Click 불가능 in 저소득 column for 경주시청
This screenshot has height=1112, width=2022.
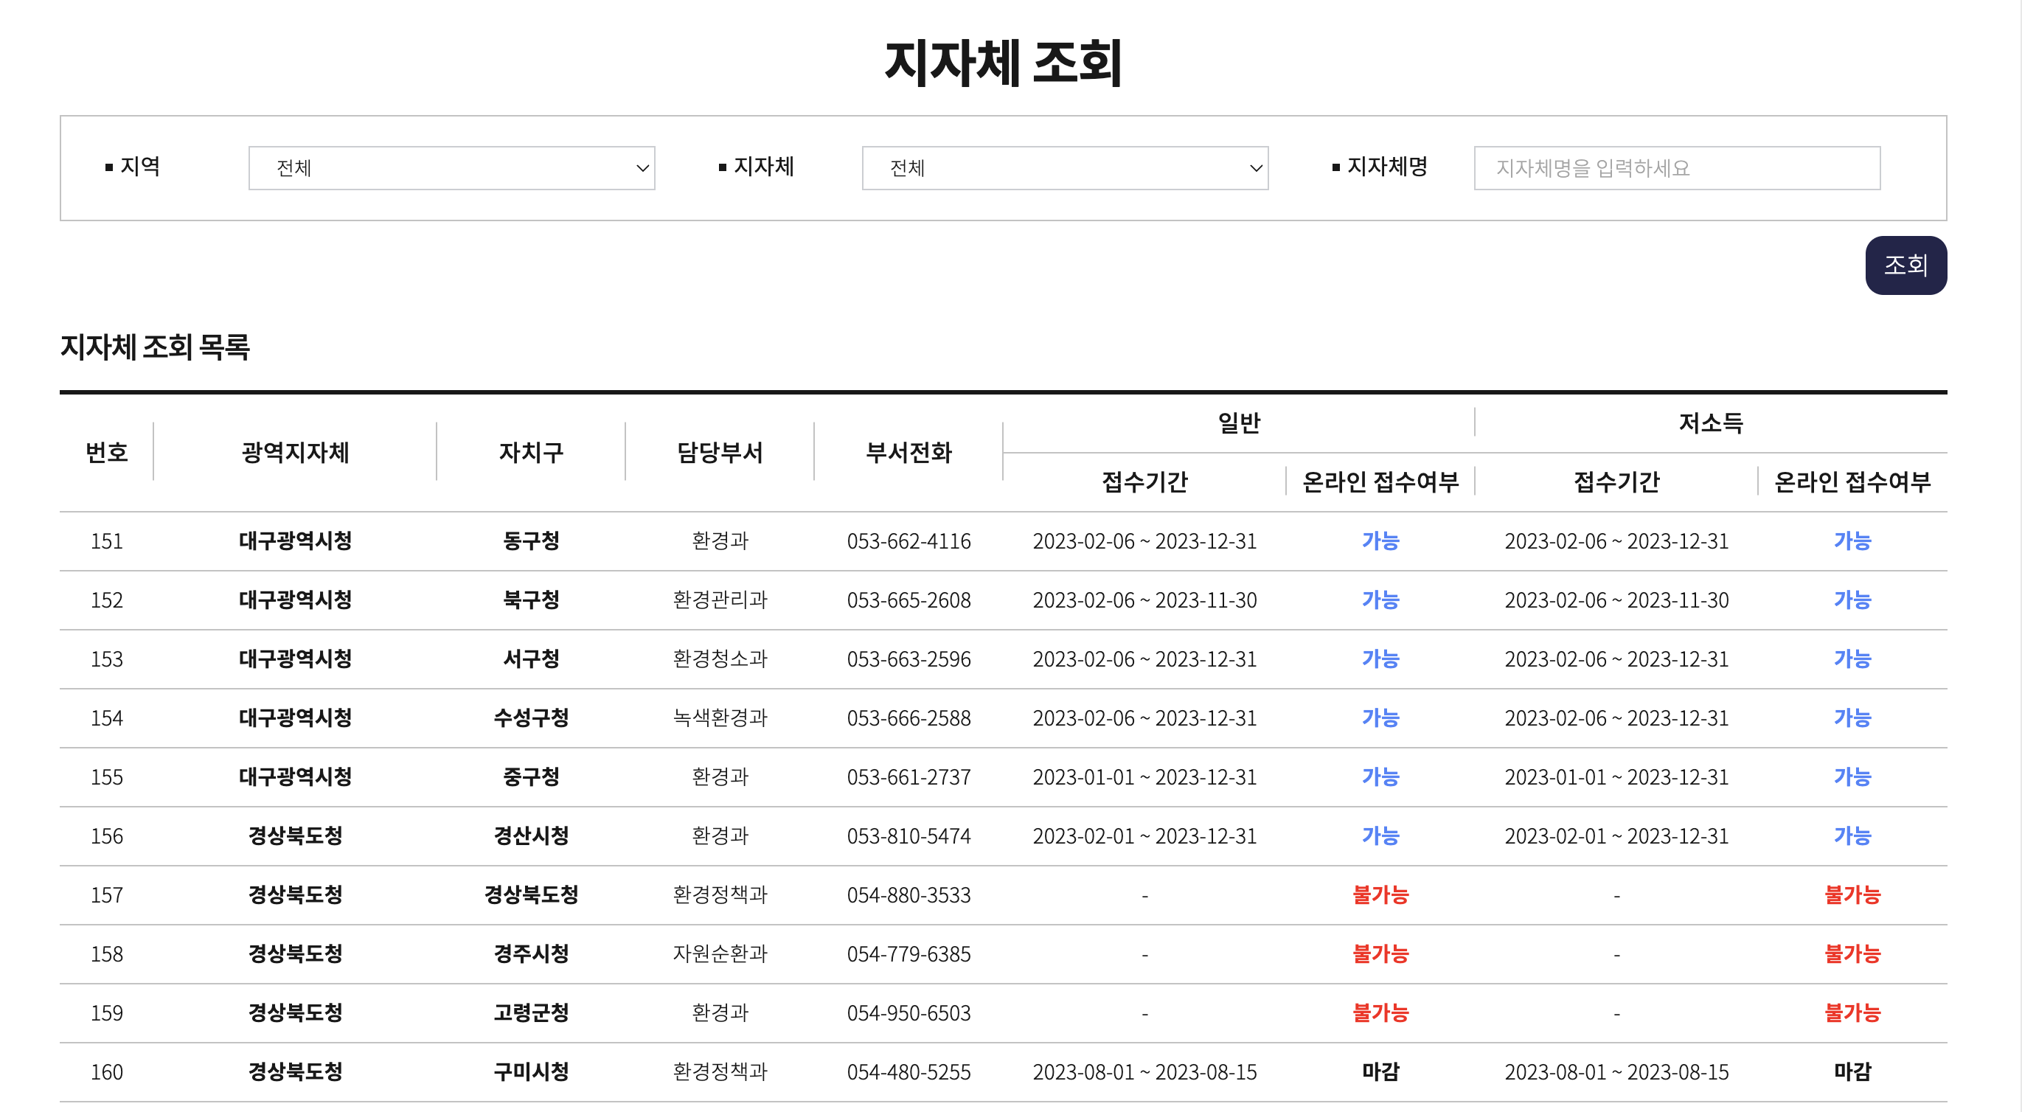(x=1852, y=953)
